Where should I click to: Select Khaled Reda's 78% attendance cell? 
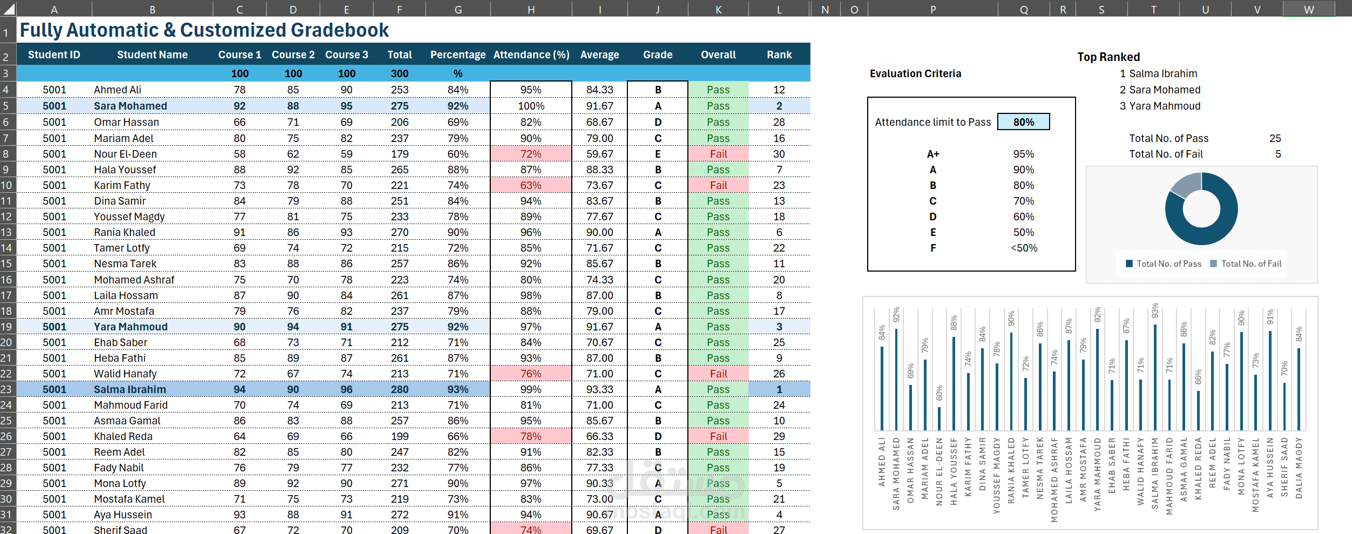click(531, 436)
